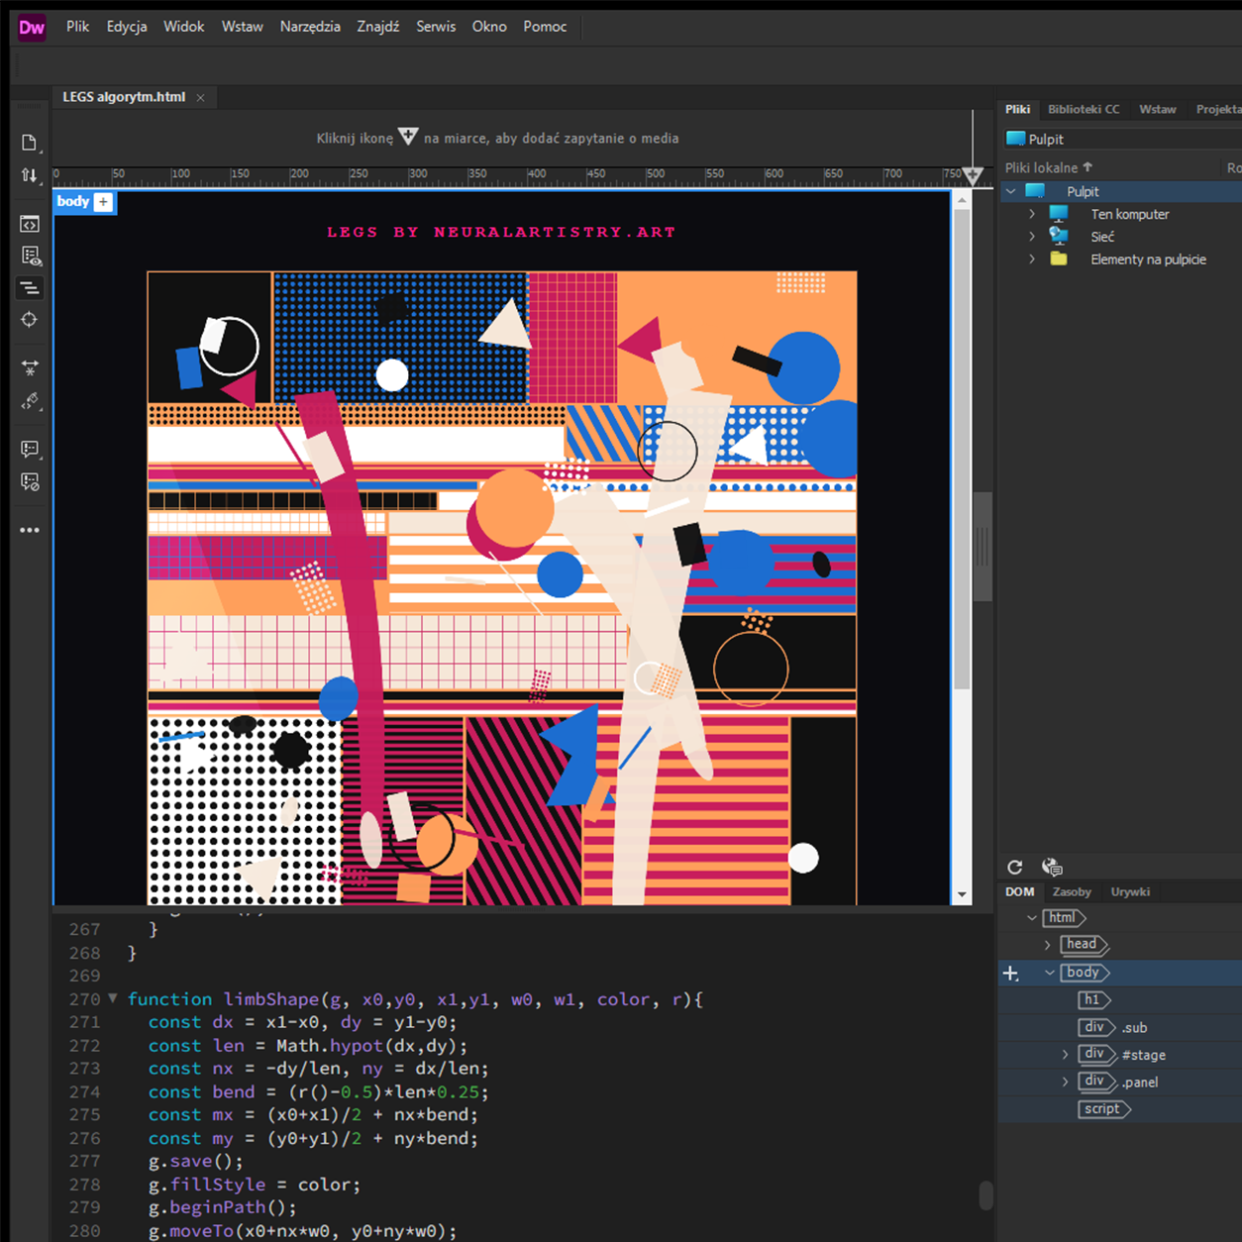The image size is (1242, 1242).
Task: Click the Select Parent Tag icon
Action: pyautogui.click(x=30, y=401)
